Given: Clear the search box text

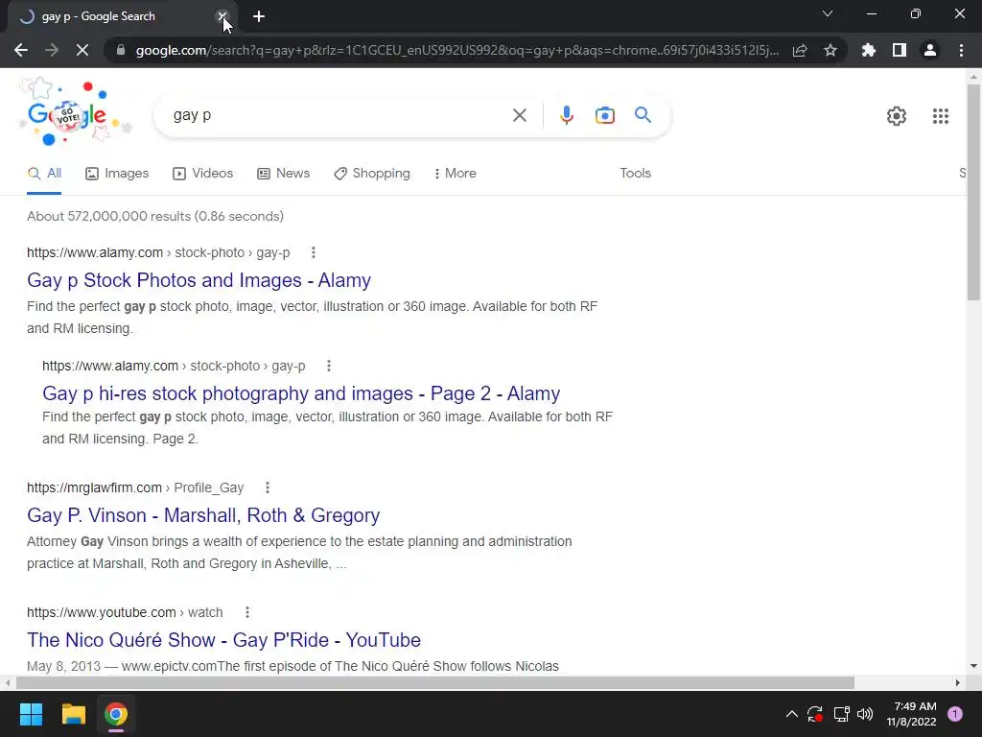Looking at the screenshot, I should tap(519, 115).
